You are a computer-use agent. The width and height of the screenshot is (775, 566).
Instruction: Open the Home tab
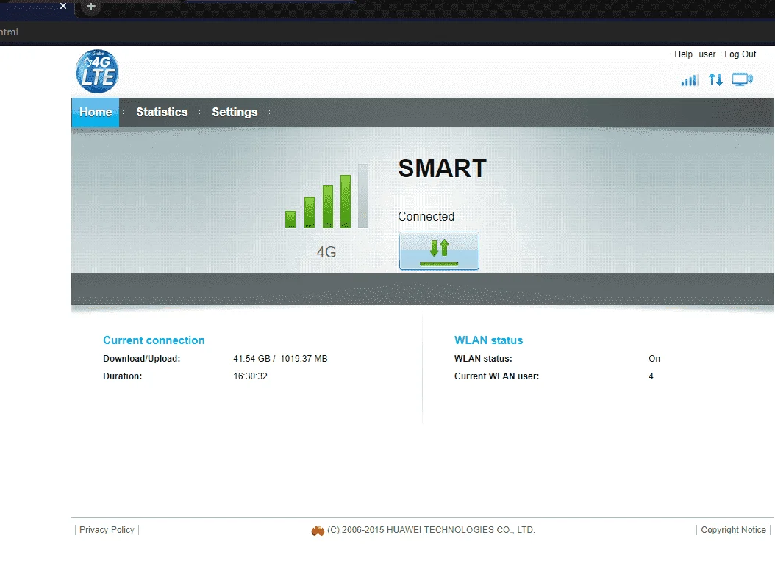(x=96, y=112)
